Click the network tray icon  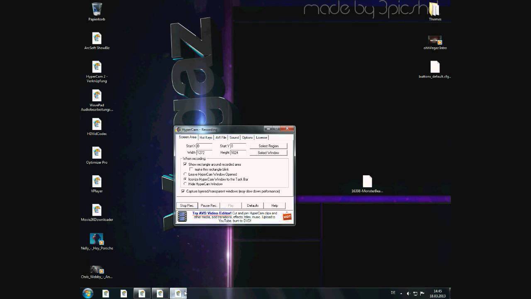(x=415, y=293)
